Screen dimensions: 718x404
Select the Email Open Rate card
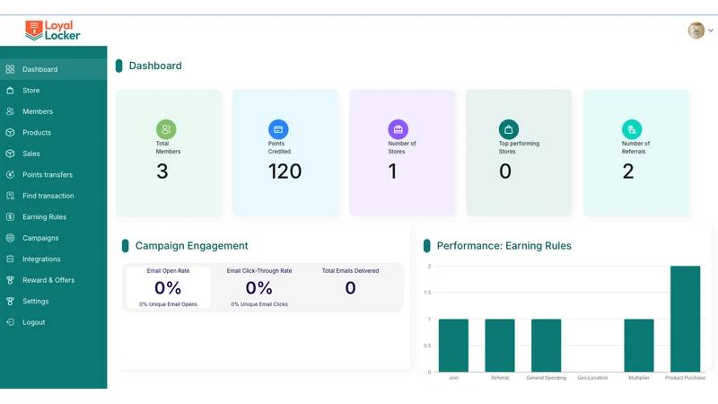pos(168,287)
